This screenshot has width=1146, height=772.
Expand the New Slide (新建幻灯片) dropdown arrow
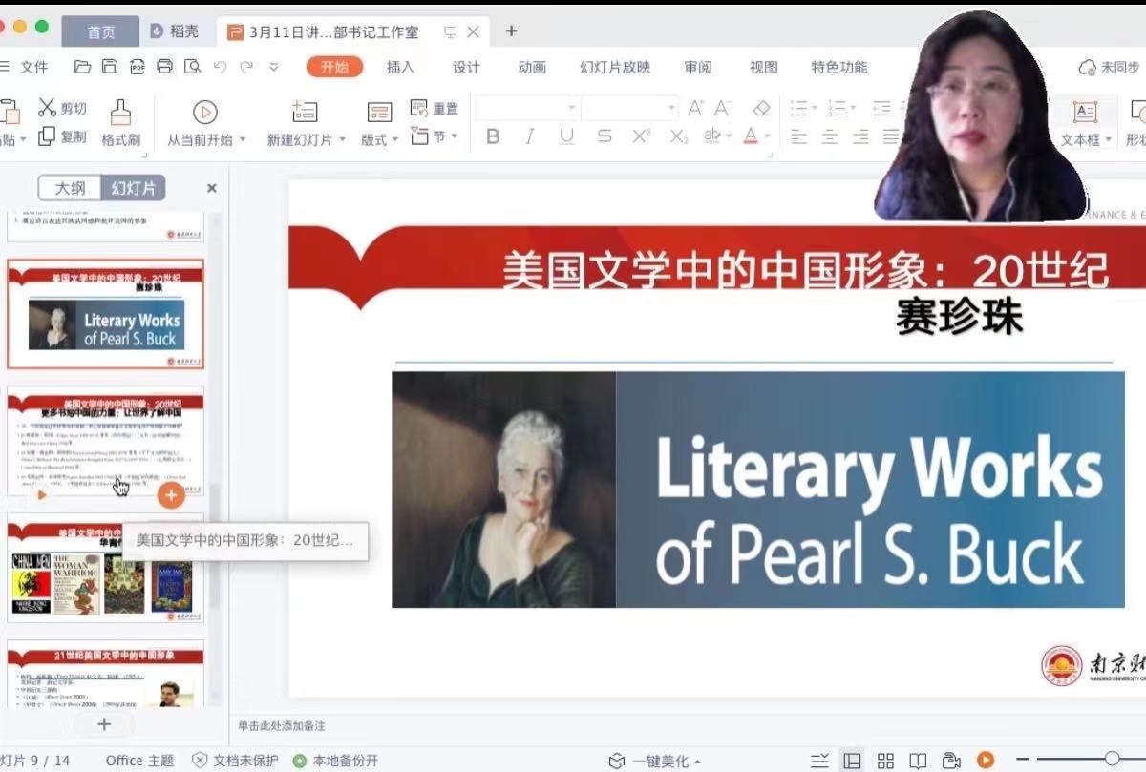tap(341, 140)
